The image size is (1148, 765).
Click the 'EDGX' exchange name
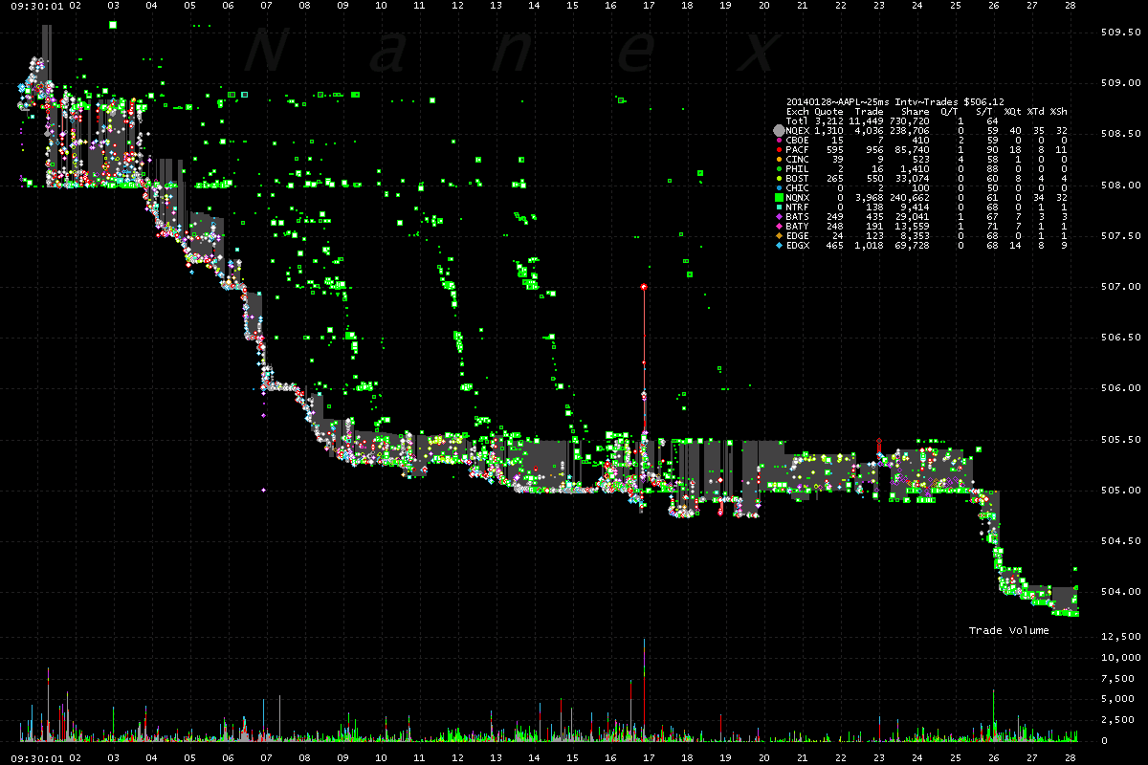tap(798, 246)
